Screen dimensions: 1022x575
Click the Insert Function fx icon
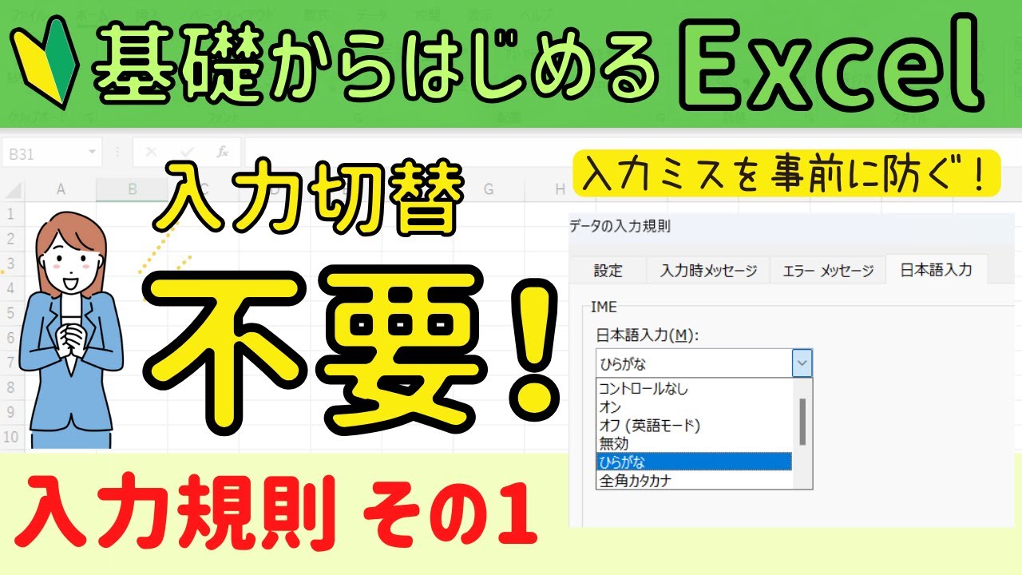pyautogui.click(x=223, y=153)
